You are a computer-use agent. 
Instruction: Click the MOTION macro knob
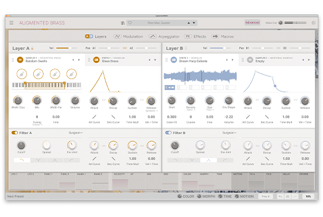[237, 196]
